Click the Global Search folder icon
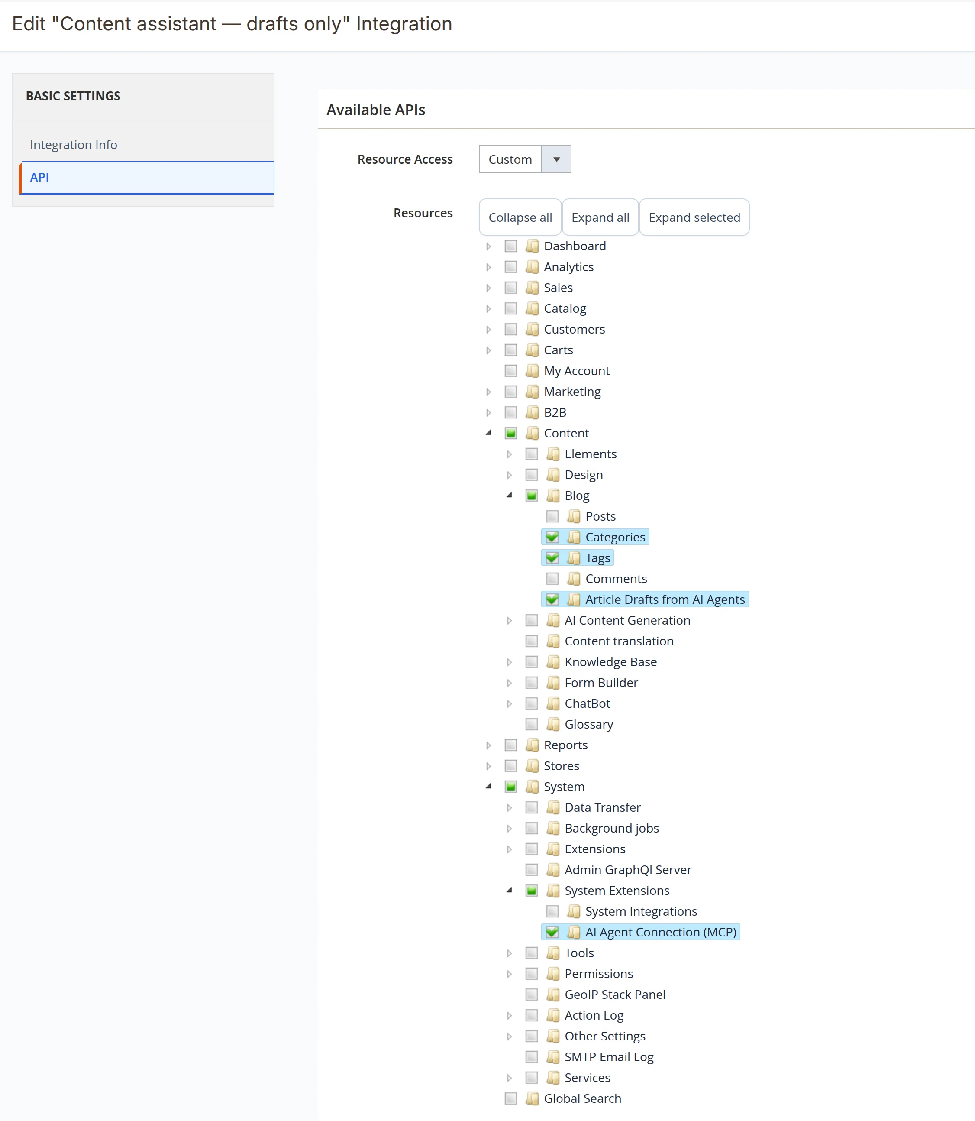Viewport: 975px width, 1121px height. point(532,1098)
